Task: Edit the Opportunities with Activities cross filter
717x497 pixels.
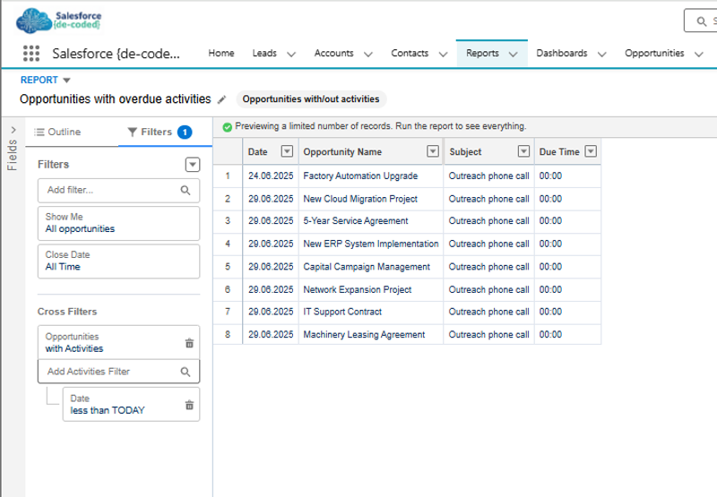Action: click(x=119, y=343)
